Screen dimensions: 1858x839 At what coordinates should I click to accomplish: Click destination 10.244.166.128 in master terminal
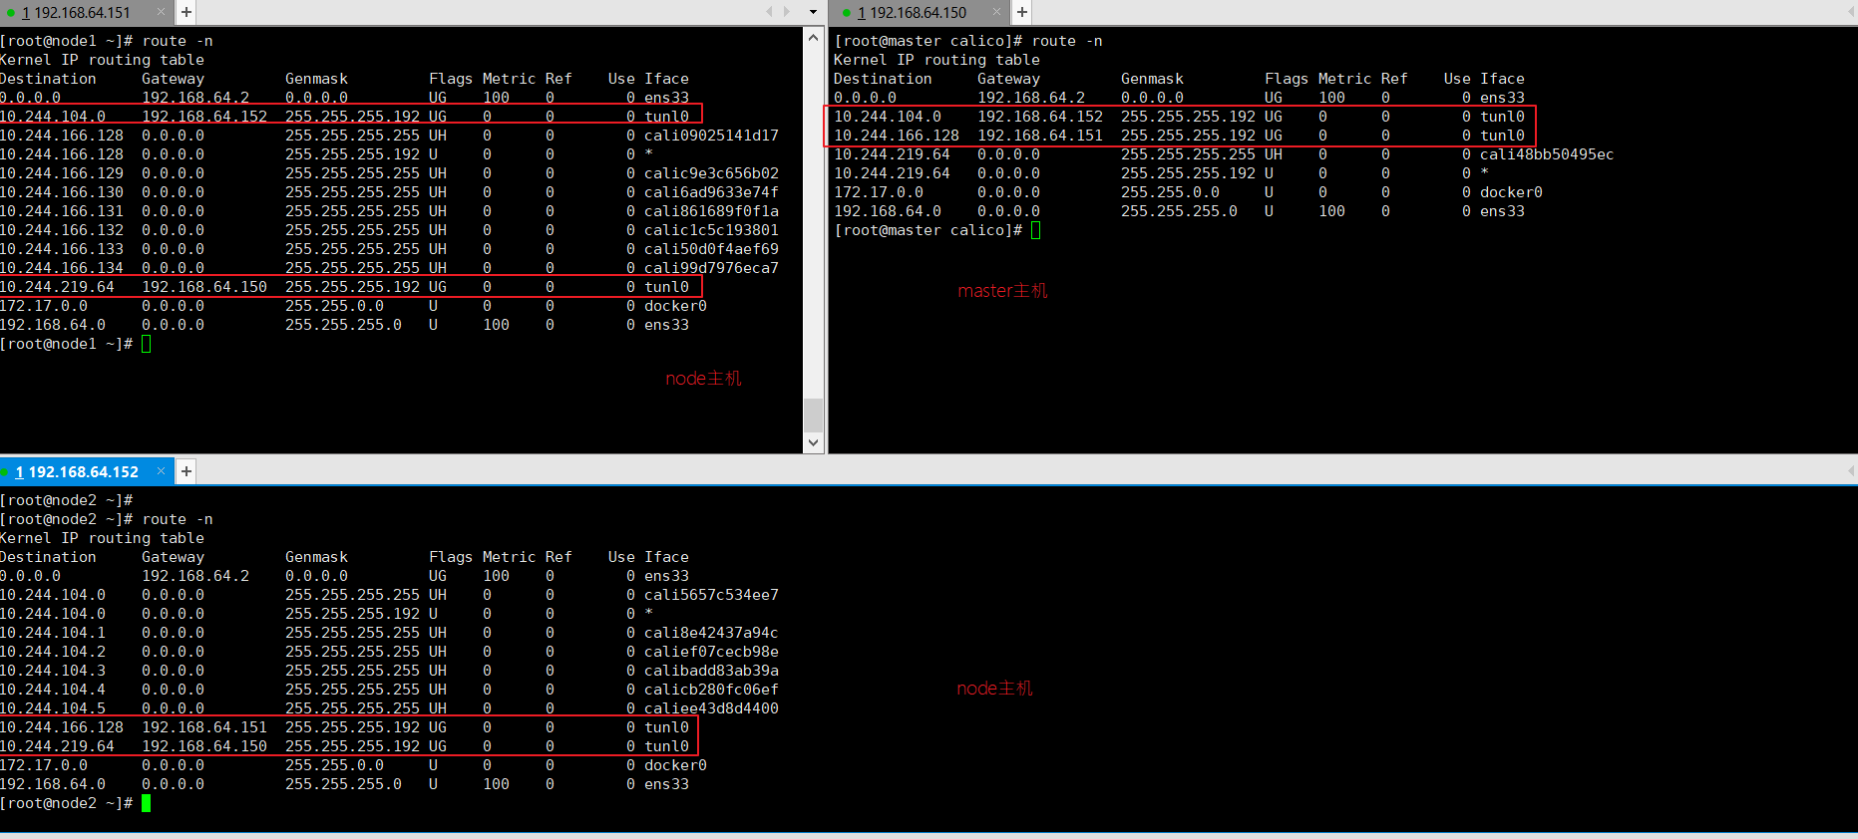pos(897,136)
